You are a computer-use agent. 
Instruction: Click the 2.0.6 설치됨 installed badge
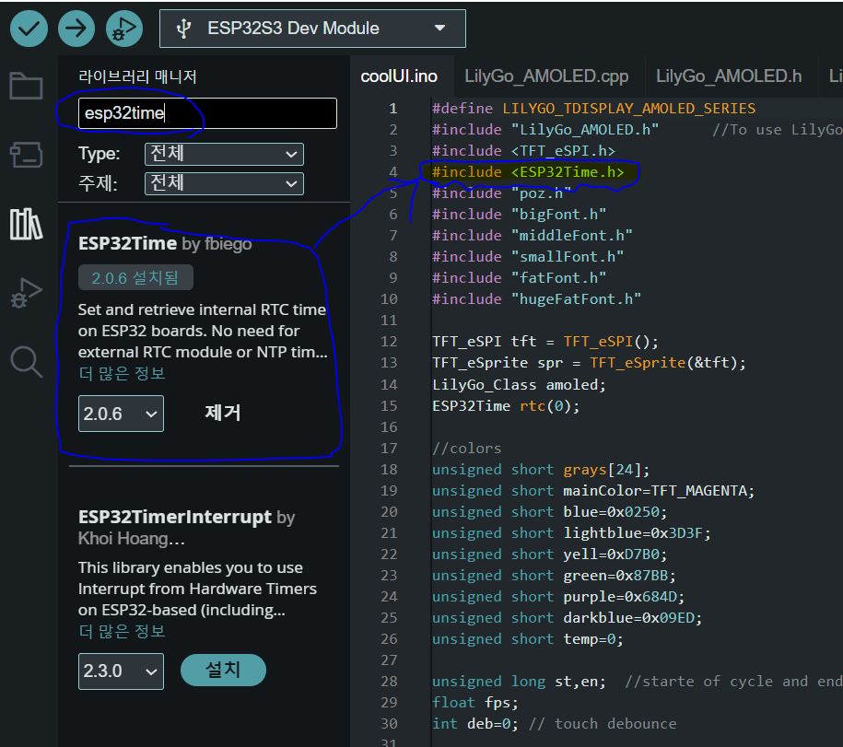pos(135,278)
